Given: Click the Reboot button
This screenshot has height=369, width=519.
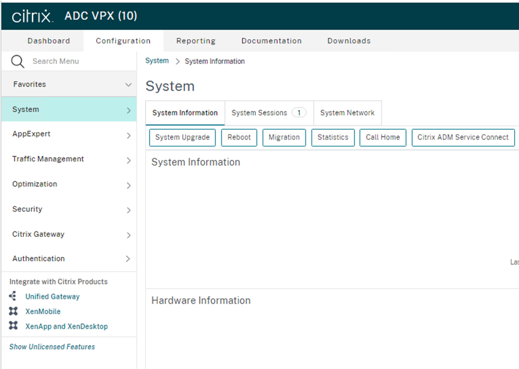Looking at the screenshot, I should 239,137.
